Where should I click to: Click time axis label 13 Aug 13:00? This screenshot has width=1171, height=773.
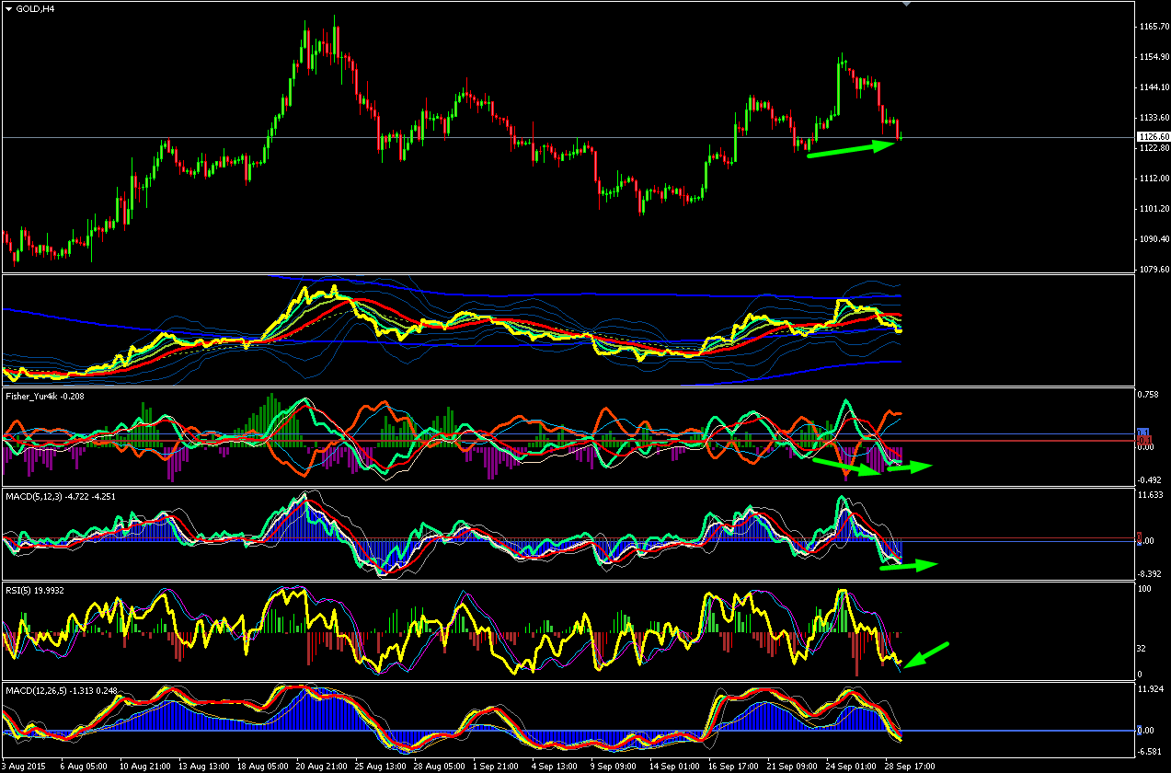point(204,766)
